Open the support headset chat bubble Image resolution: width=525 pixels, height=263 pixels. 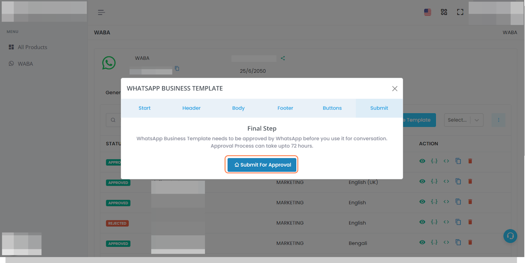pyautogui.click(x=510, y=236)
